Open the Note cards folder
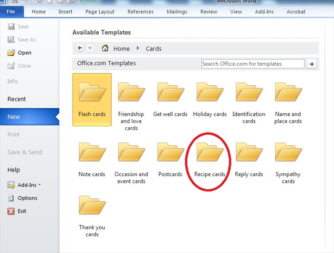 coord(92,160)
